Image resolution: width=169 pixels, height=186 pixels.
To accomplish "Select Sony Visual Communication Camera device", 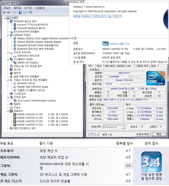I will [36, 100].
